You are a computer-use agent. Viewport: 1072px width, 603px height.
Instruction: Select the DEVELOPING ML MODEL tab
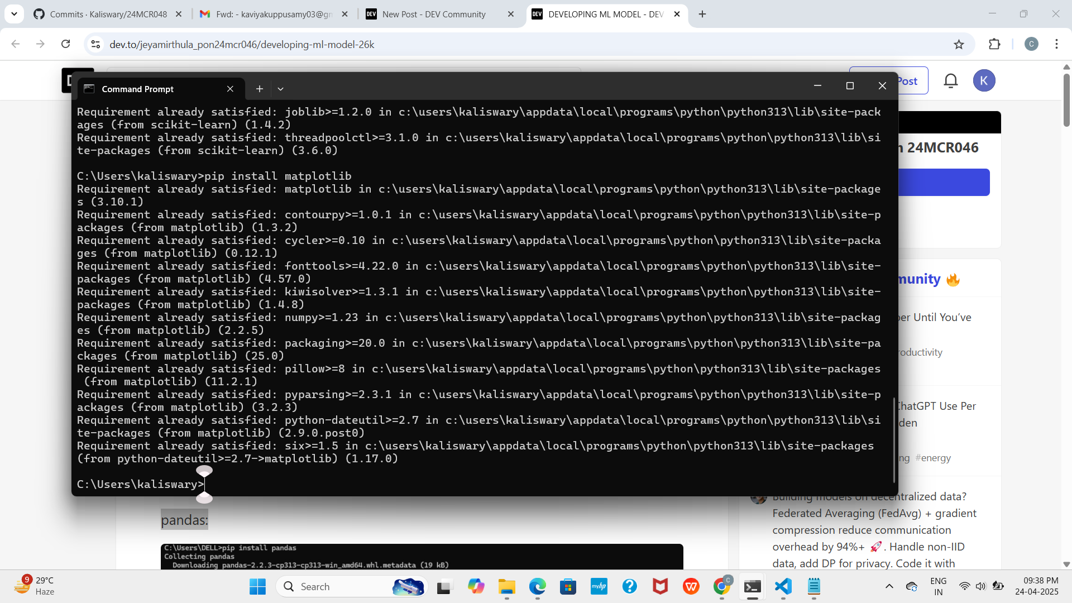(606, 15)
